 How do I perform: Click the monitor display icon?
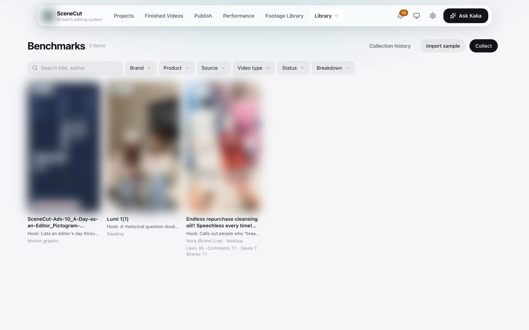point(416,16)
